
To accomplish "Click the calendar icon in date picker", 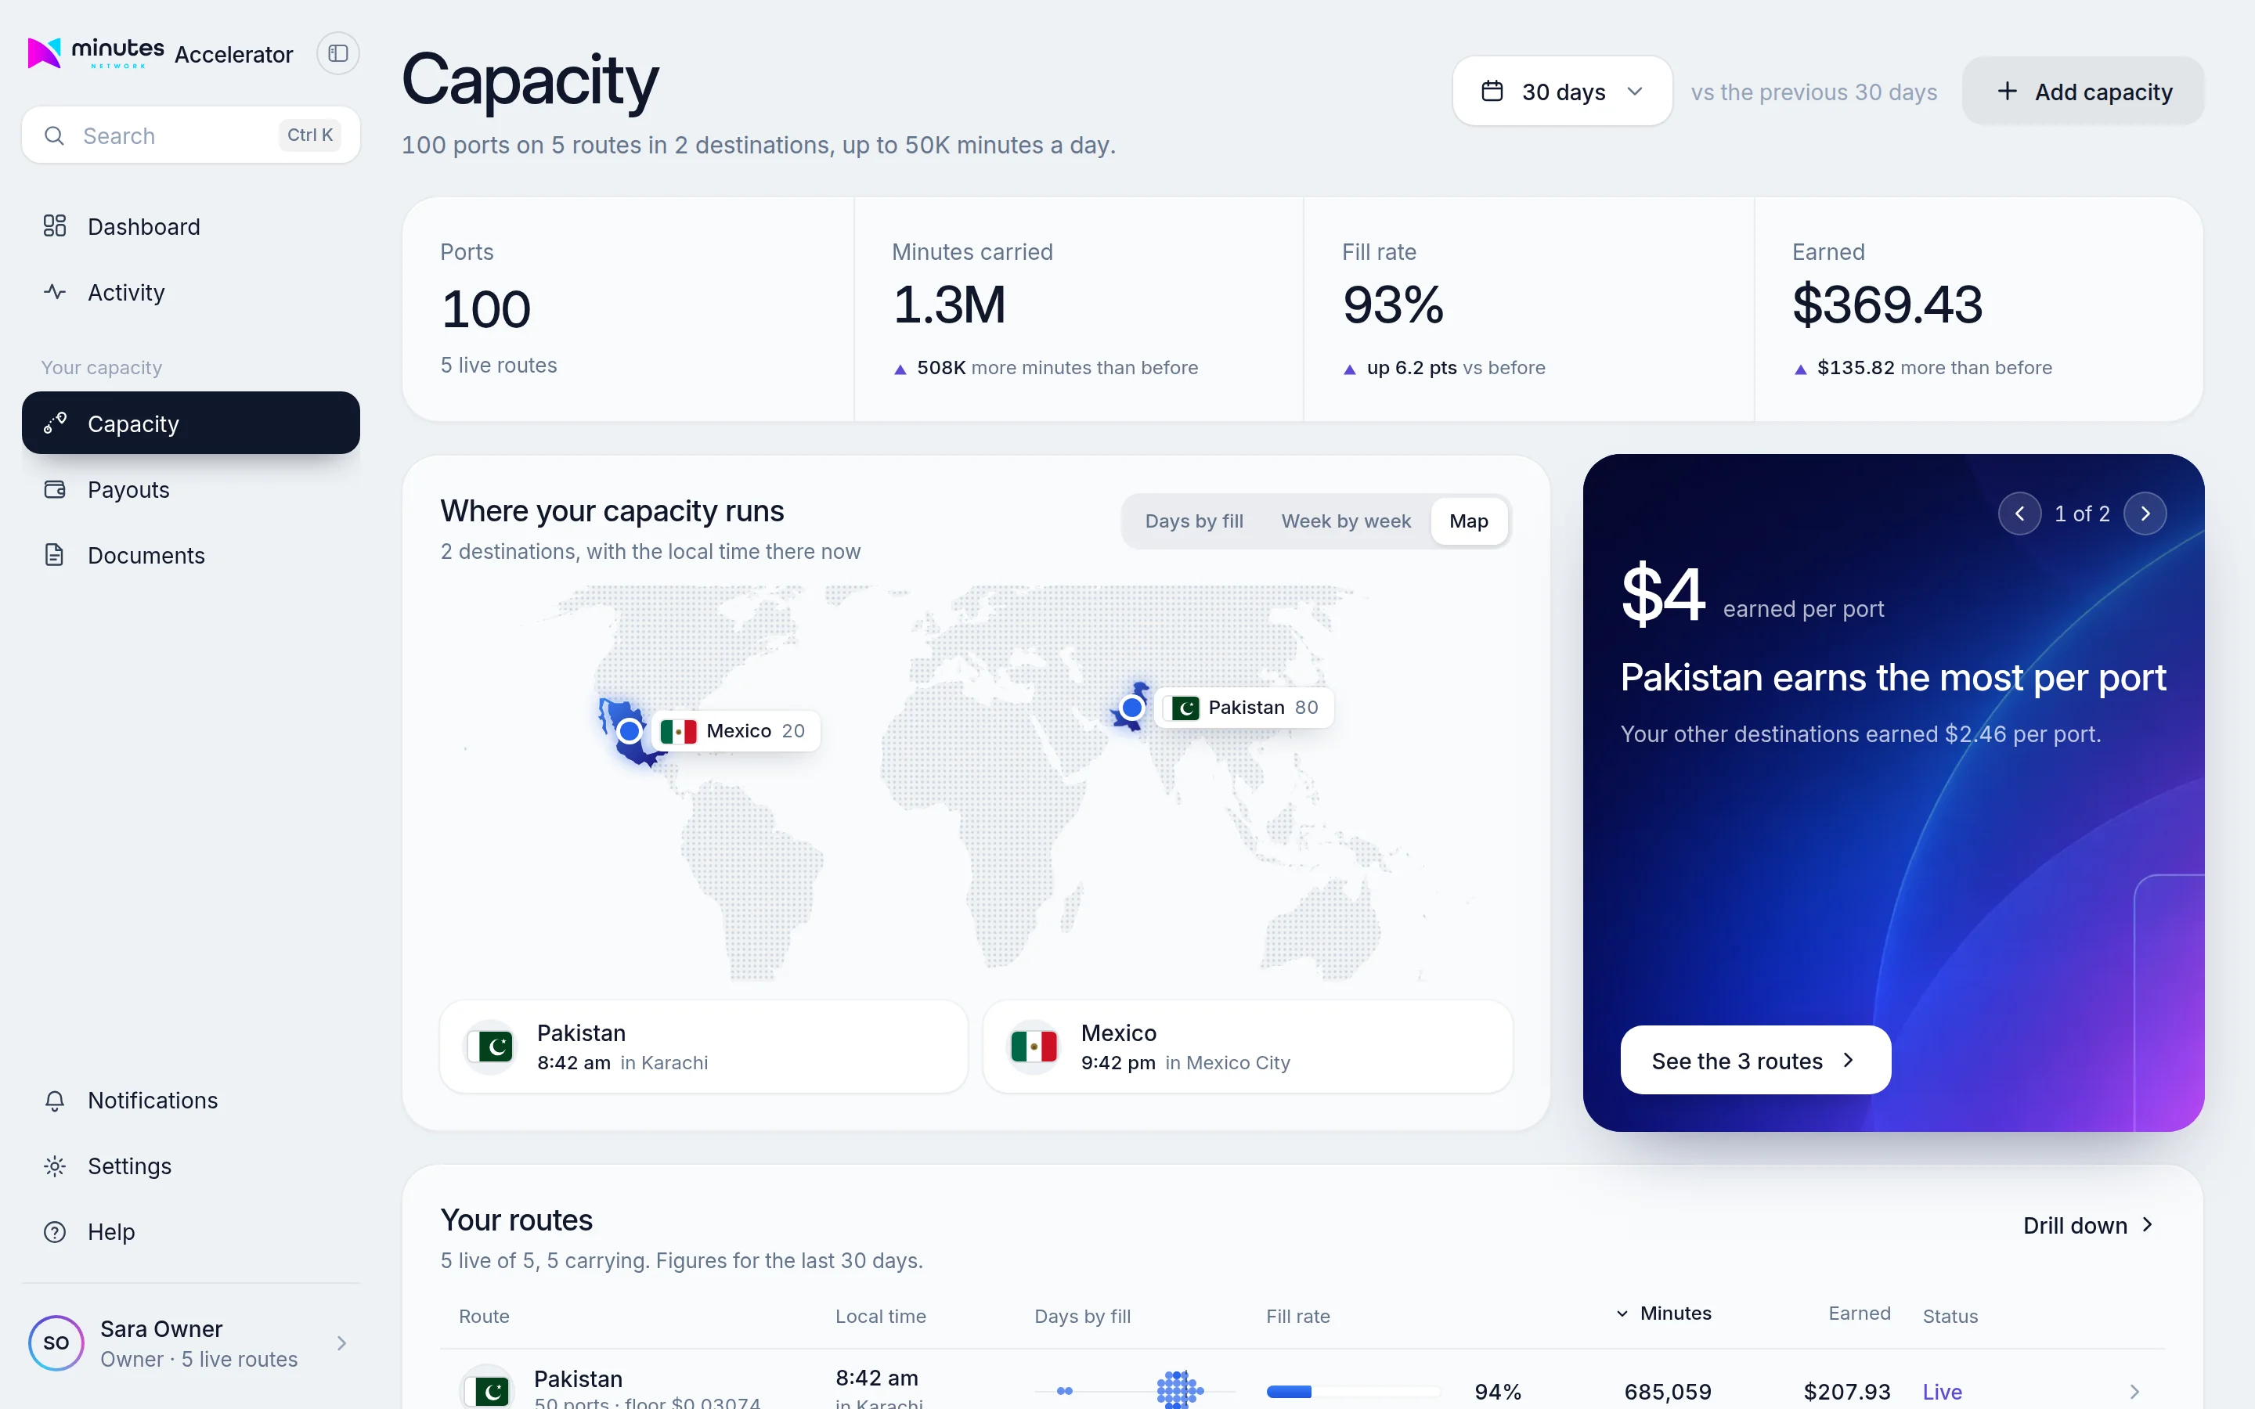I will coord(1492,92).
